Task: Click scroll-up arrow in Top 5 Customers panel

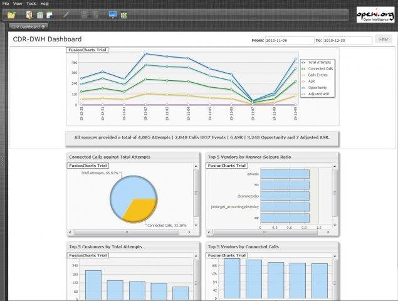Action: [x=196, y=256]
